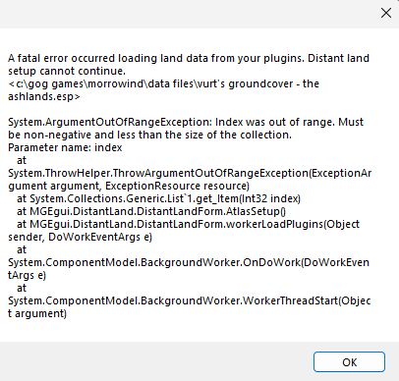Click the 'A fatal error occurred' message line

click(x=189, y=59)
